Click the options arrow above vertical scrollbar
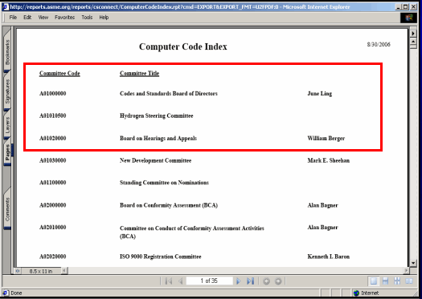The image size is (422, 299). pyautogui.click(x=413, y=34)
